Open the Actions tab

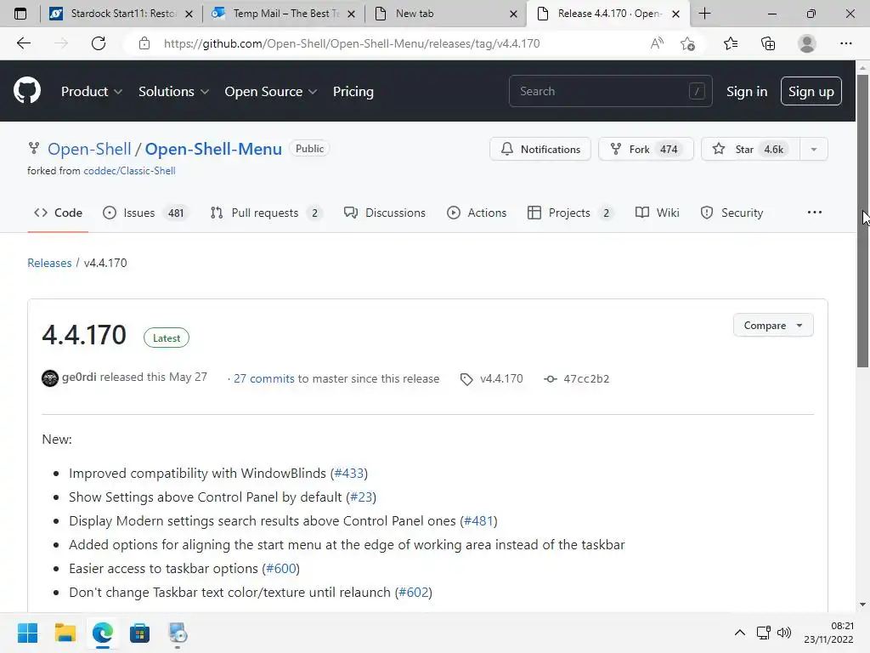(477, 213)
